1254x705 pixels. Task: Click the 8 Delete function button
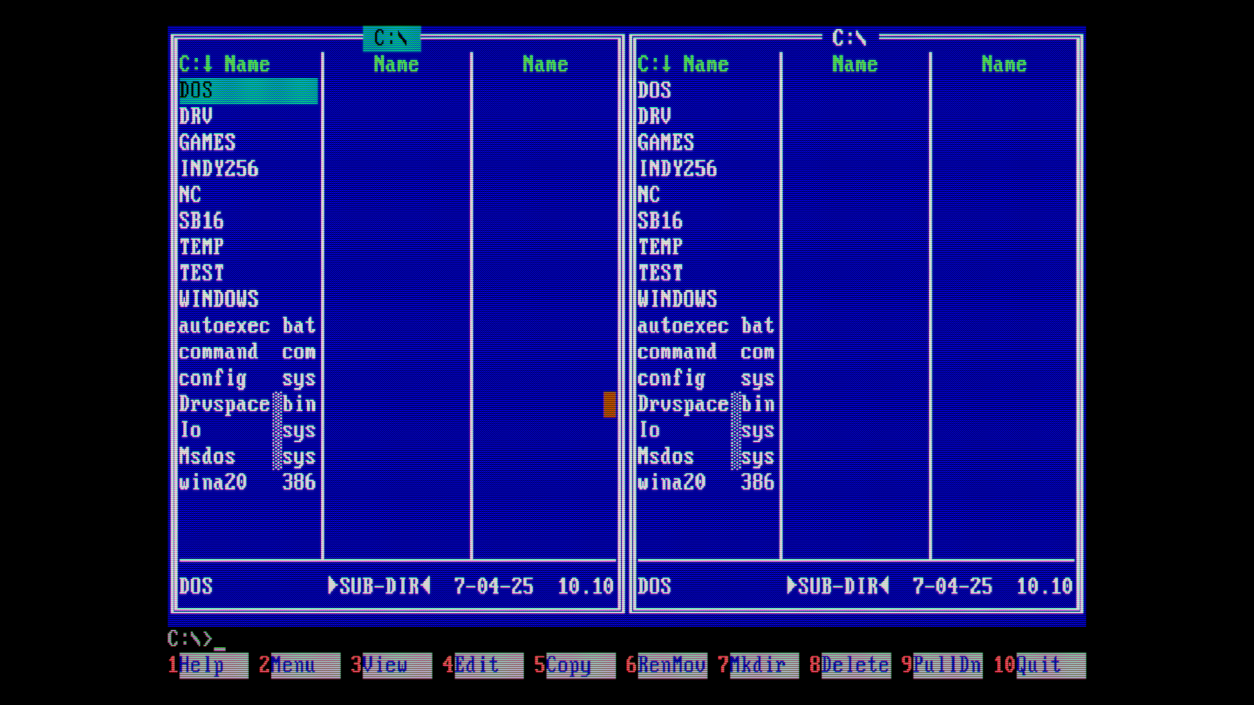tap(850, 665)
